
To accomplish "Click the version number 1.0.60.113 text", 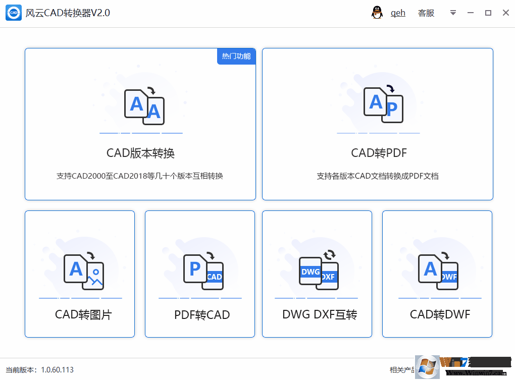I will [x=57, y=369].
